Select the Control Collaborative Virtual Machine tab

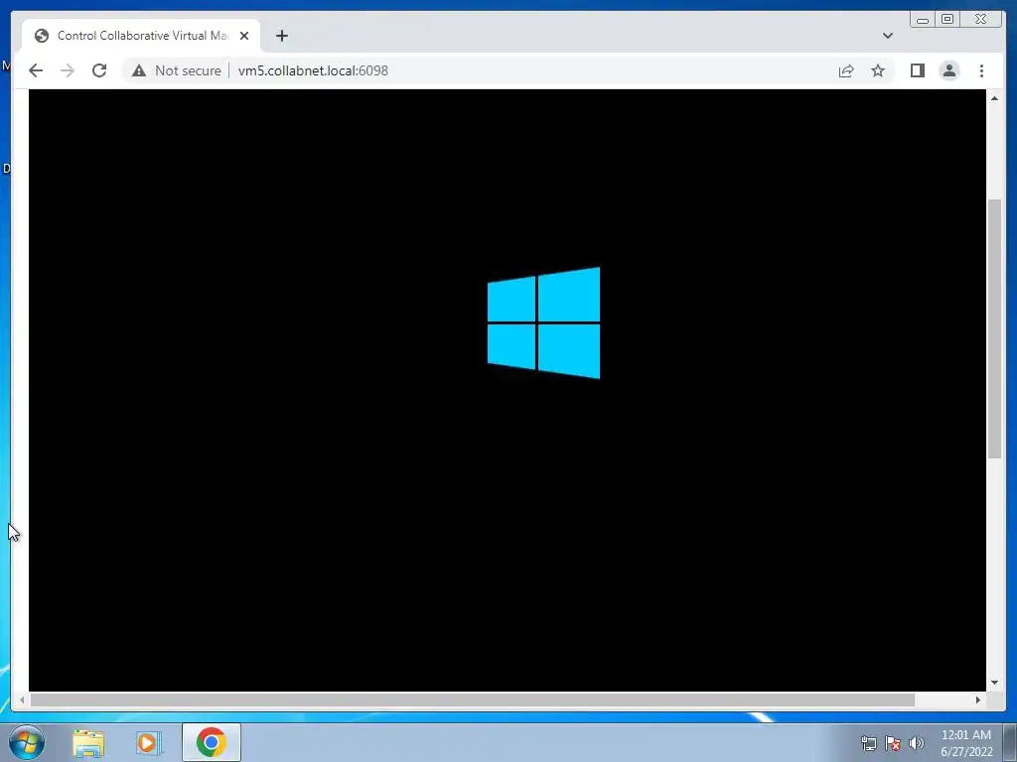141,36
